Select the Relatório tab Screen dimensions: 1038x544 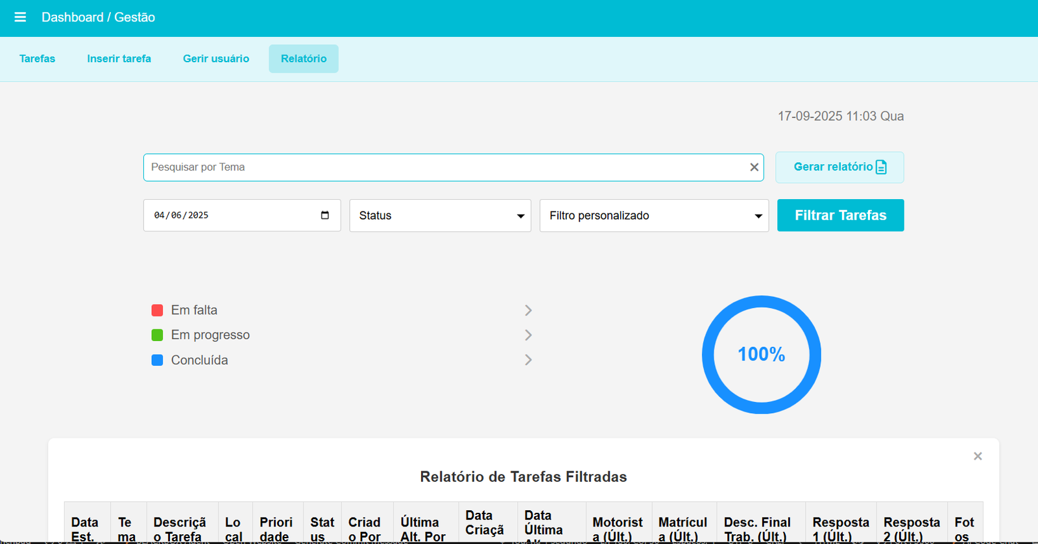click(304, 59)
